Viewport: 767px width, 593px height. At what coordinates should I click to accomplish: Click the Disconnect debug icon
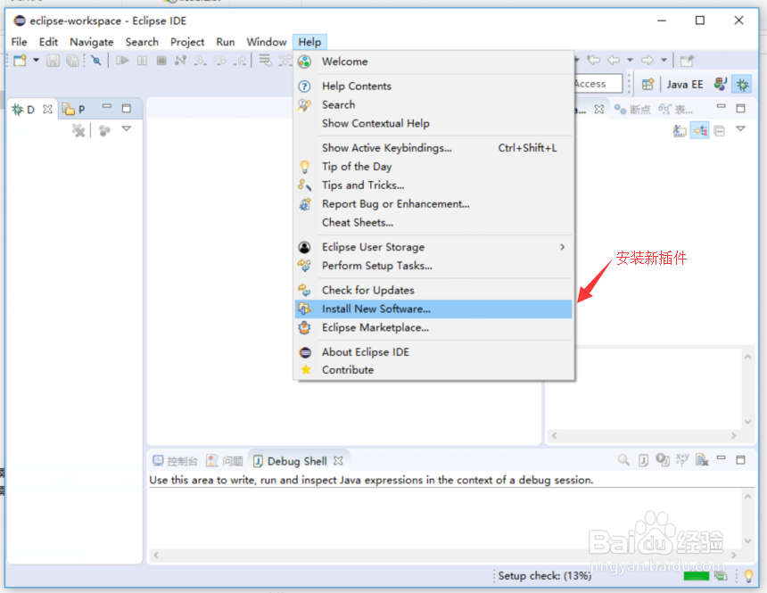point(180,61)
